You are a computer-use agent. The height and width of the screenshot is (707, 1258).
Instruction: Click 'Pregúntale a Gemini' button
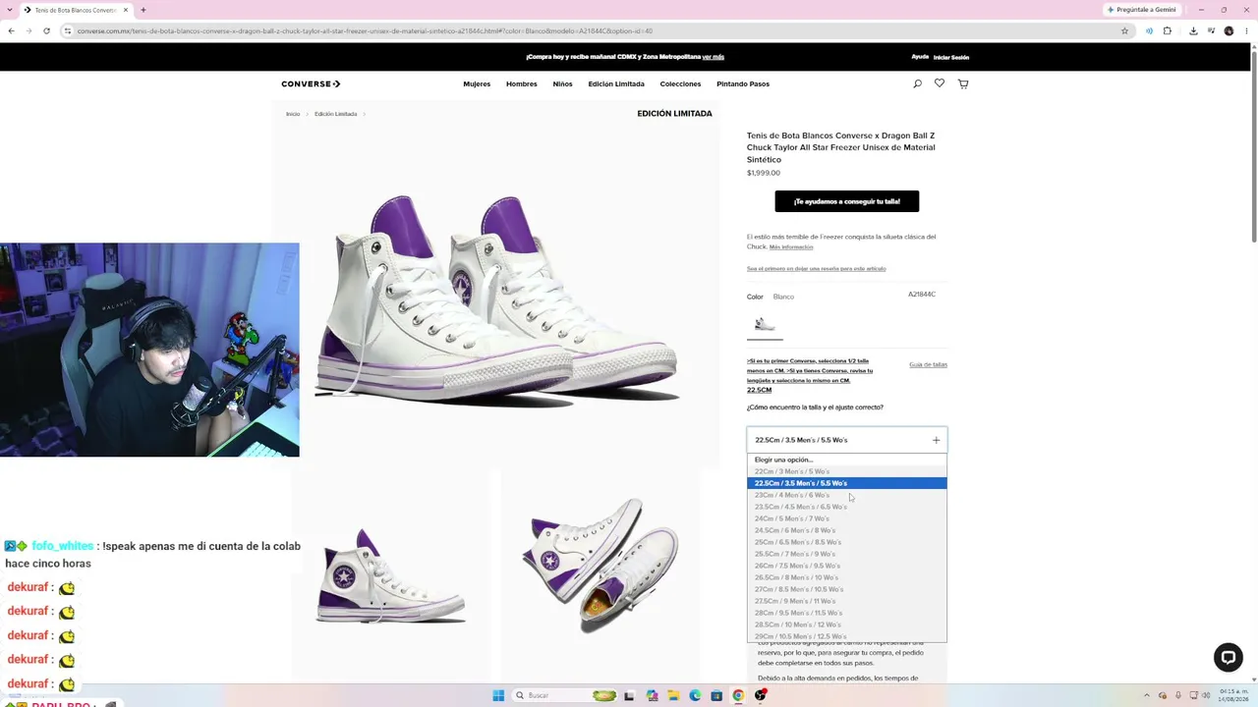click(x=1142, y=10)
